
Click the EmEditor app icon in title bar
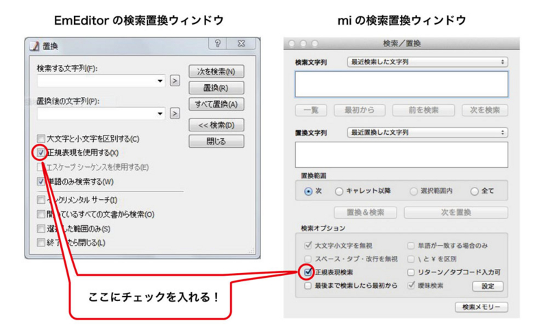pos(34,46)
